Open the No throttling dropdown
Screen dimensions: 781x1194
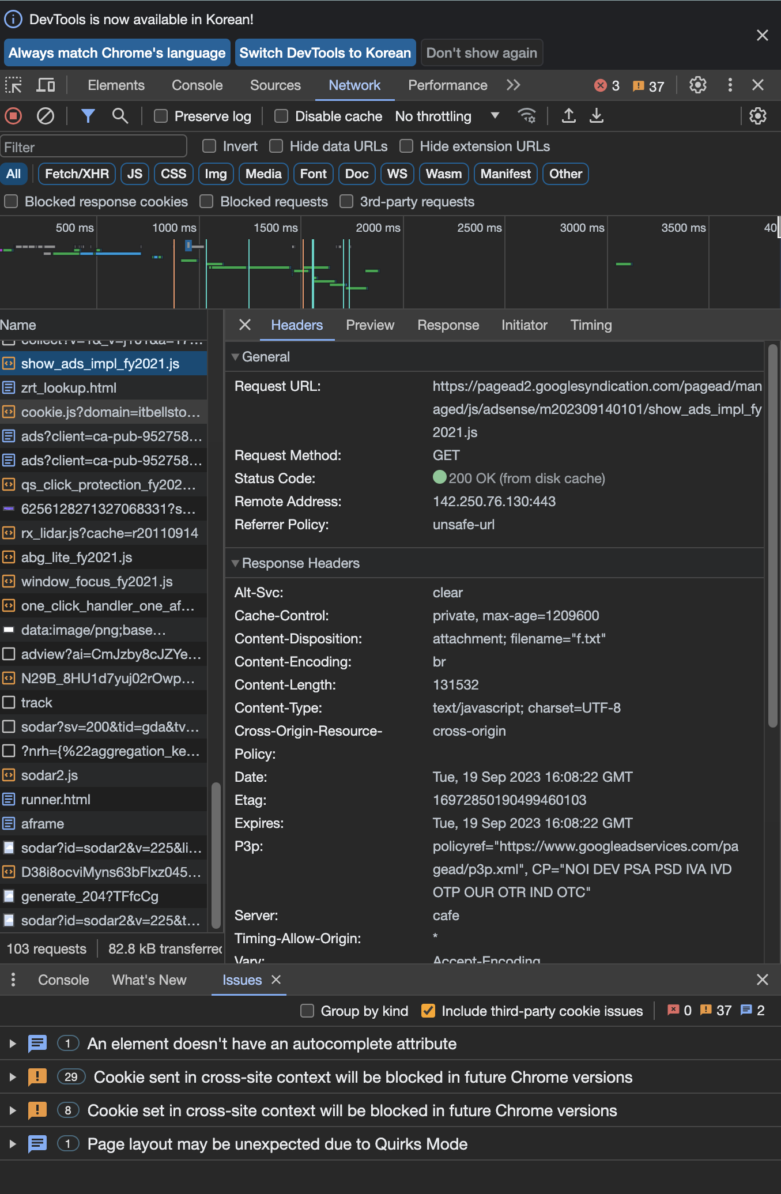[447, 116]
